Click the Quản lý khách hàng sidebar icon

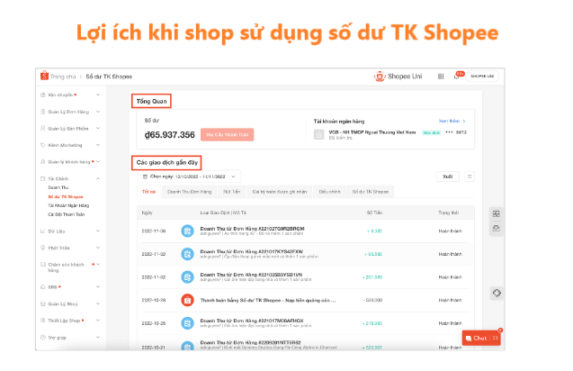(43, 162)
